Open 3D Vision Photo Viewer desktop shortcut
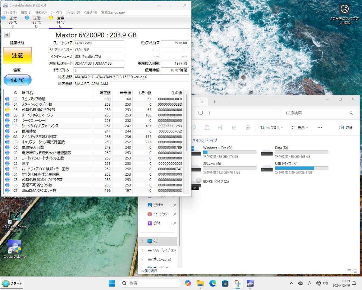 click(14, 222)
